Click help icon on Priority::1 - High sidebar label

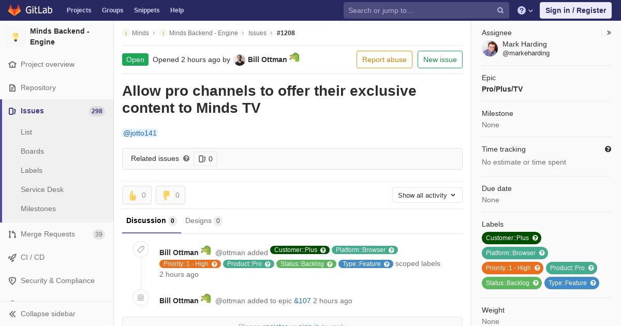pos(537,268)
